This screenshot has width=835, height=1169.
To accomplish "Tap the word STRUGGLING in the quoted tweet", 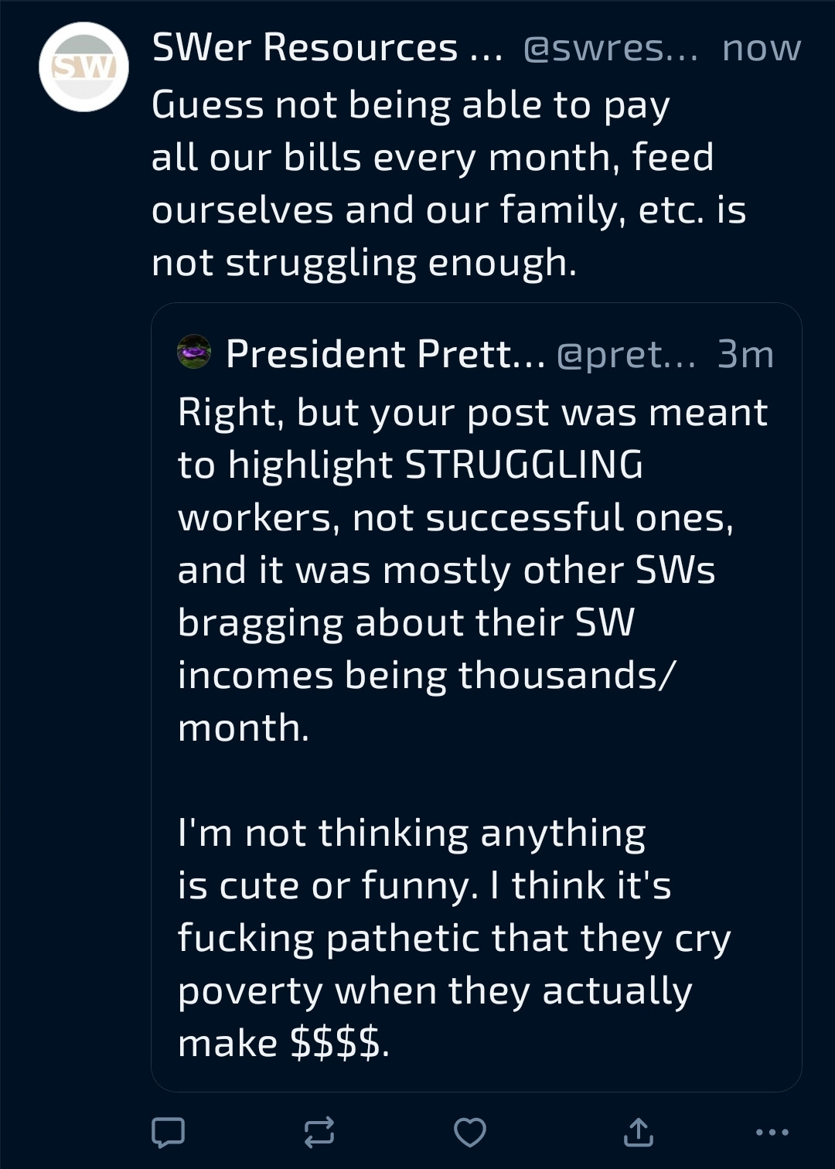I will [523, 465].
